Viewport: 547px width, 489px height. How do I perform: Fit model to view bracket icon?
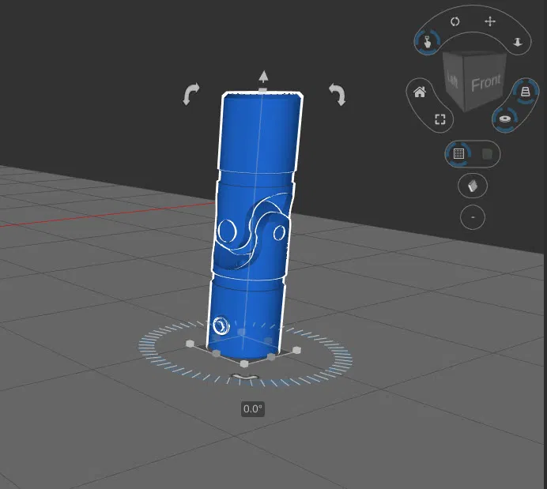pyautogui.click(x=440, y=119)
